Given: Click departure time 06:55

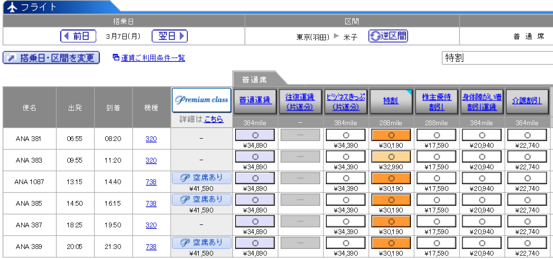Looking at the screenshot, I should pos(74,139).
